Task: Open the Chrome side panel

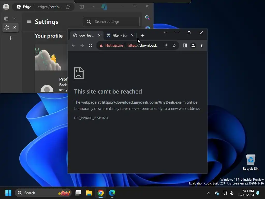Action: pyautogui.click(x=185, y=45)
